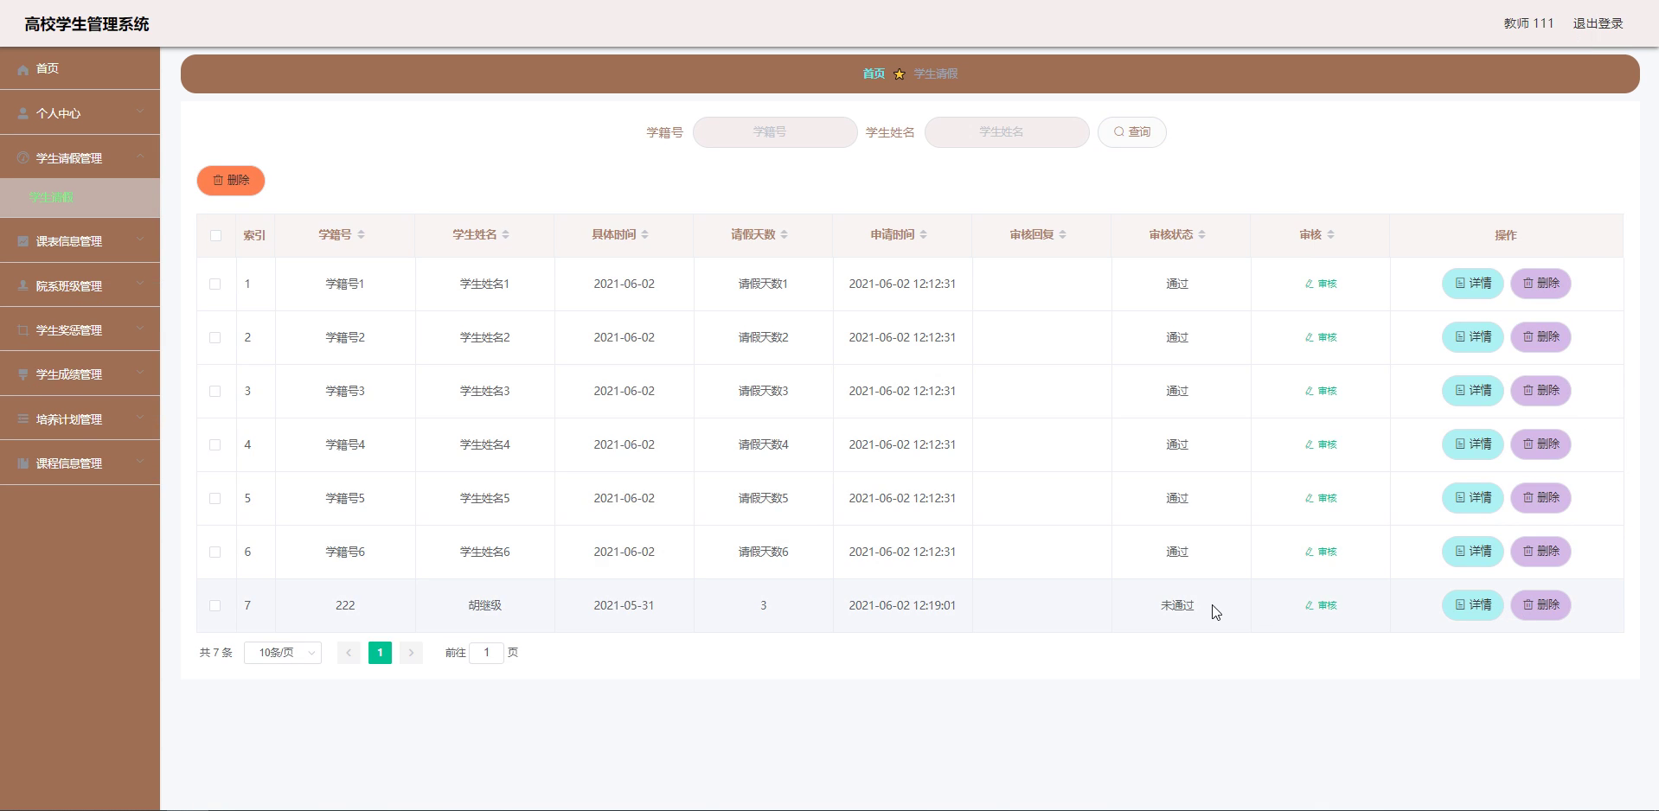Check the checkbox for row 1 学籍号1
This screenshot has width=1659, height=811.
(x=215, y=284)
